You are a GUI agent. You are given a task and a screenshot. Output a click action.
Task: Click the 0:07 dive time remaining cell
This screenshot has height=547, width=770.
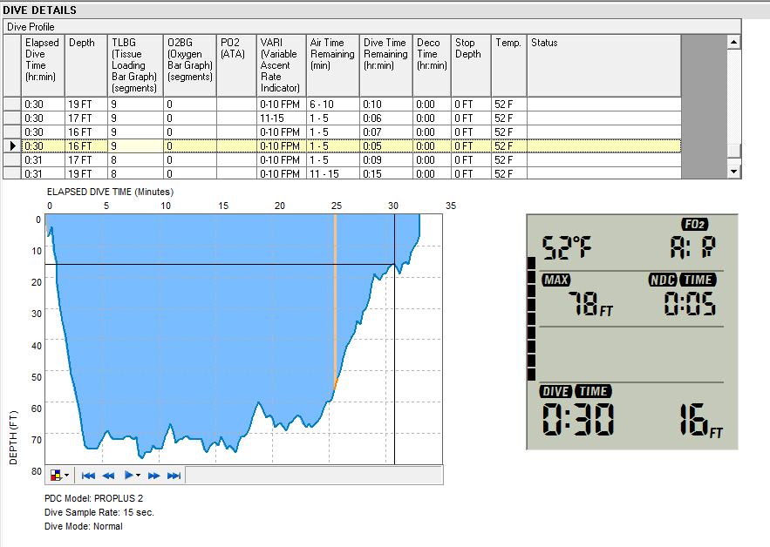pyautogui.click(x=386, y=132)
